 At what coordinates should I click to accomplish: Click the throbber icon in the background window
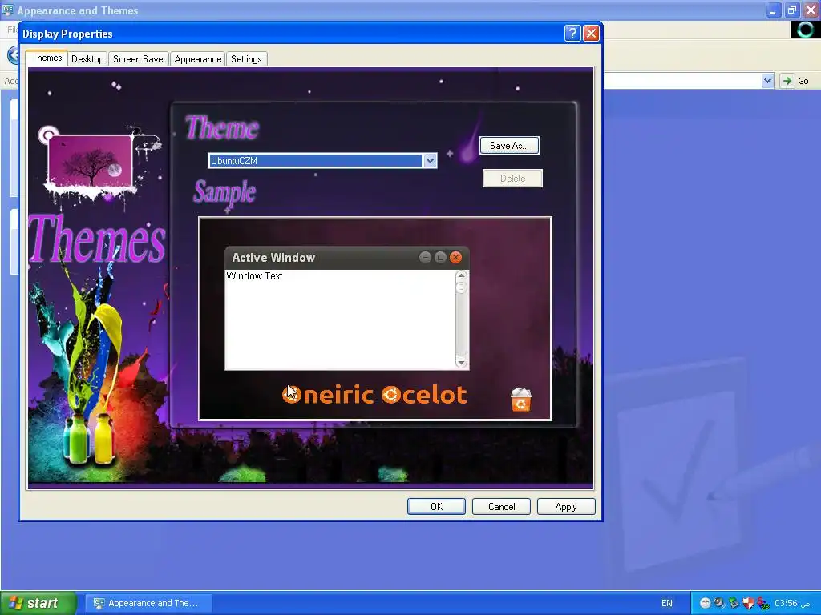[805, 30]
